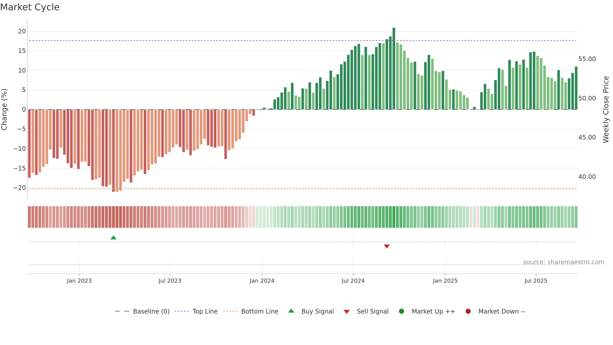Viewport: 613px width, 345px height.
Task: Click the 40.00 price label on the right axis
Action: coord(587,177)
